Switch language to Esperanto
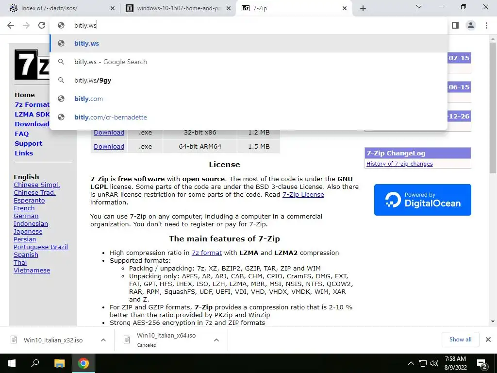The image size is (497, 373). point(29,201)
